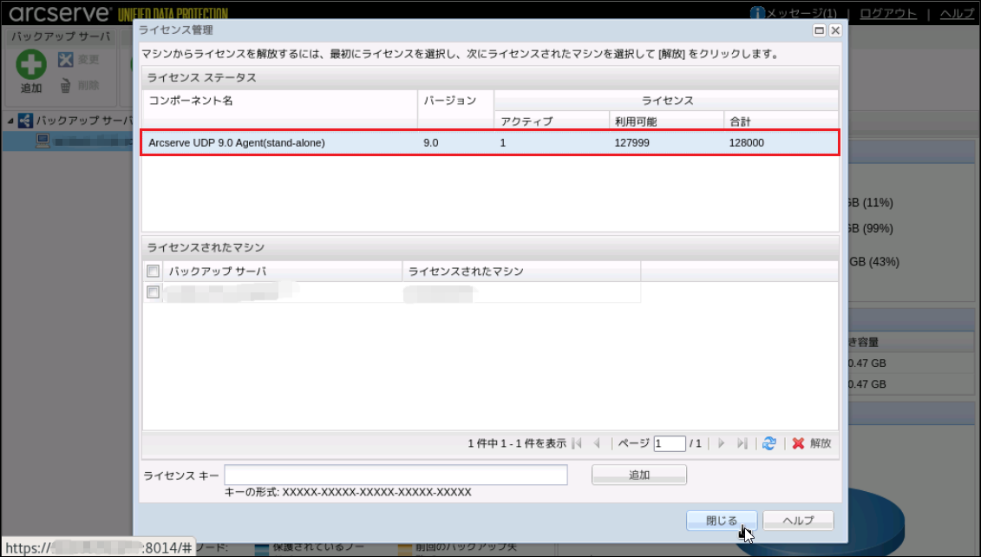Collapse the backup server tree node

[10, 121]
